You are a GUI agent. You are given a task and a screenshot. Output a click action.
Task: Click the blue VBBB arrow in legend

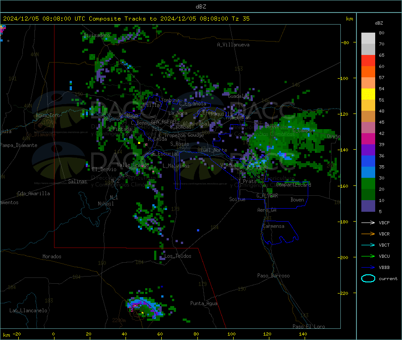pos(368,267)
